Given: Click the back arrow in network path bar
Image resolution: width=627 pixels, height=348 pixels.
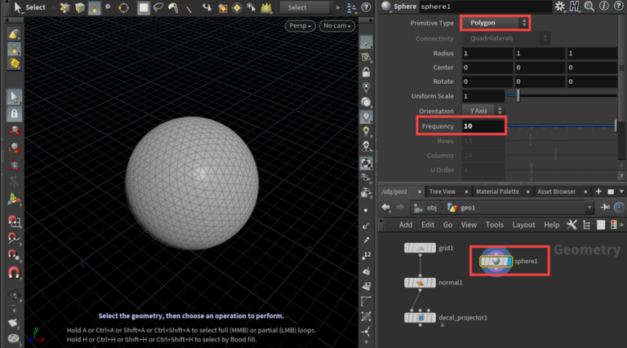Looking at the screenshot, I should point(385,207).
